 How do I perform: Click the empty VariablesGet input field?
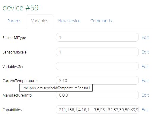point(97,66)
